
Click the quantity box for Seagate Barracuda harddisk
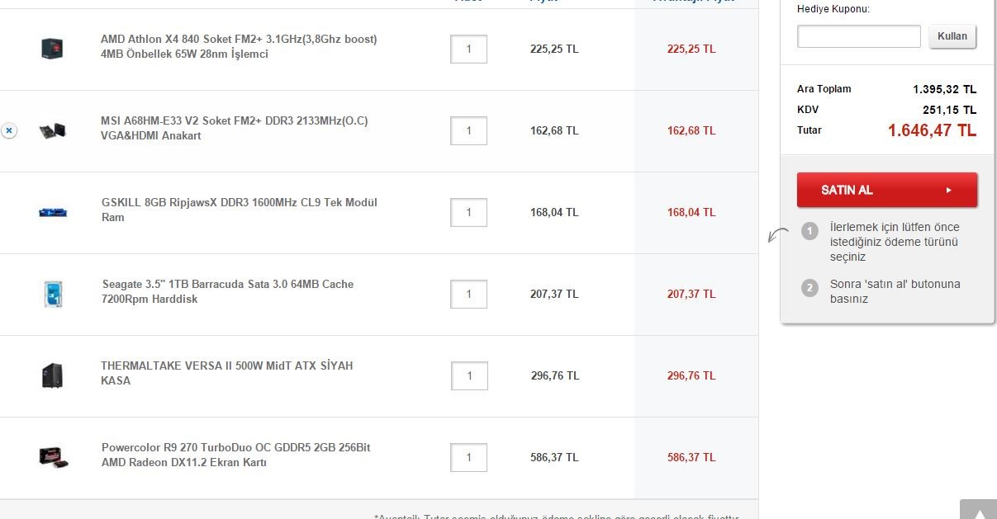(x=468, y=294)
